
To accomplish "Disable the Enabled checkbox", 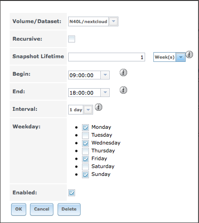I will point(71,193).
